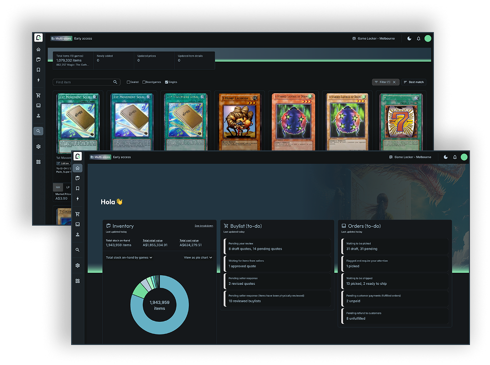Open '13 picked, 2 ready to ship' row
Screen dimensions: 490x365
[x=395, y=281]
